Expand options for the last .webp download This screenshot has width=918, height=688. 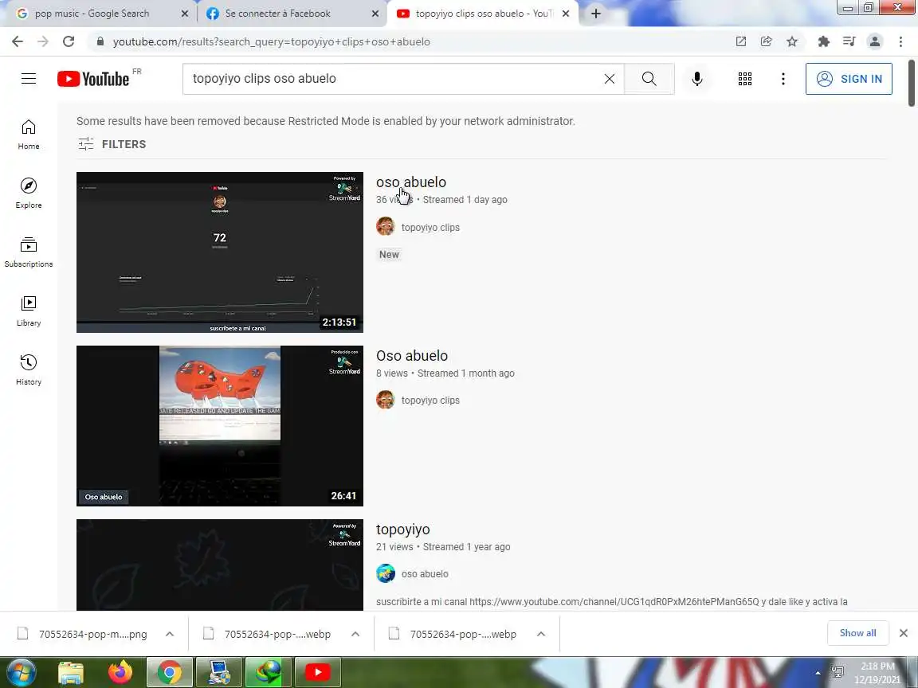(541, 634)
